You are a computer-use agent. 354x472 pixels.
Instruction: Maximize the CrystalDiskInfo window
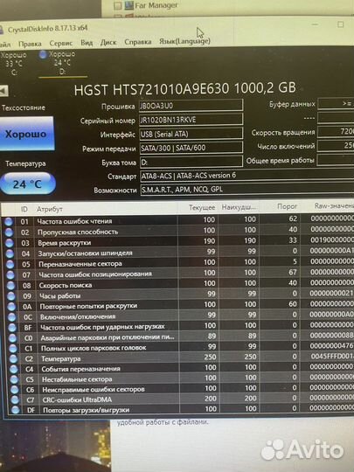tap(341, 24)
